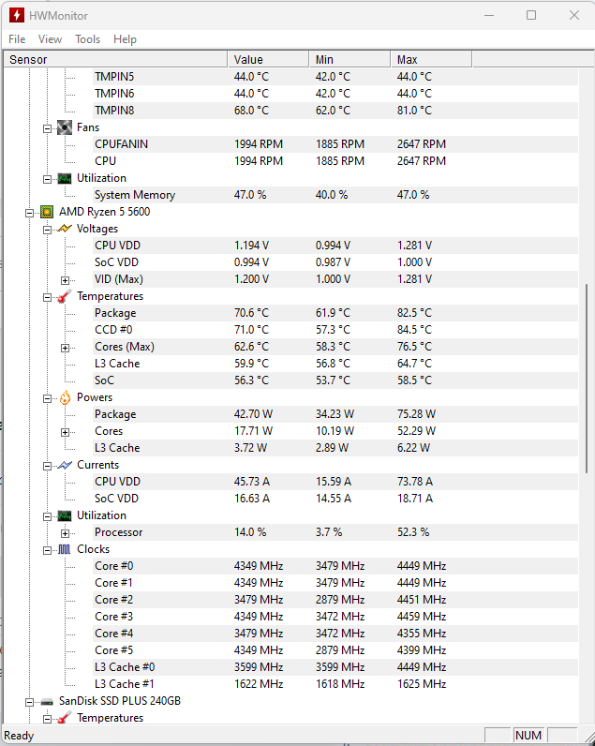Expand the Processor utilization entry
This screenshot has width=595, height=746.
tap(65, 533)
